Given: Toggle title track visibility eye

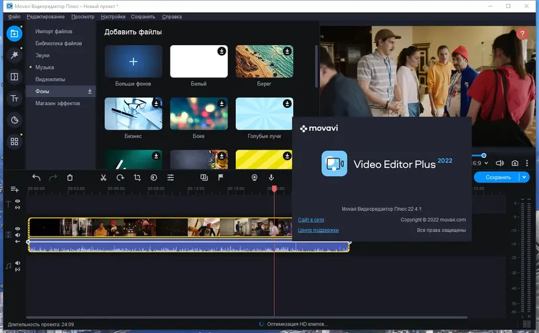Looking at the screenshot, I should pos(18,202).
